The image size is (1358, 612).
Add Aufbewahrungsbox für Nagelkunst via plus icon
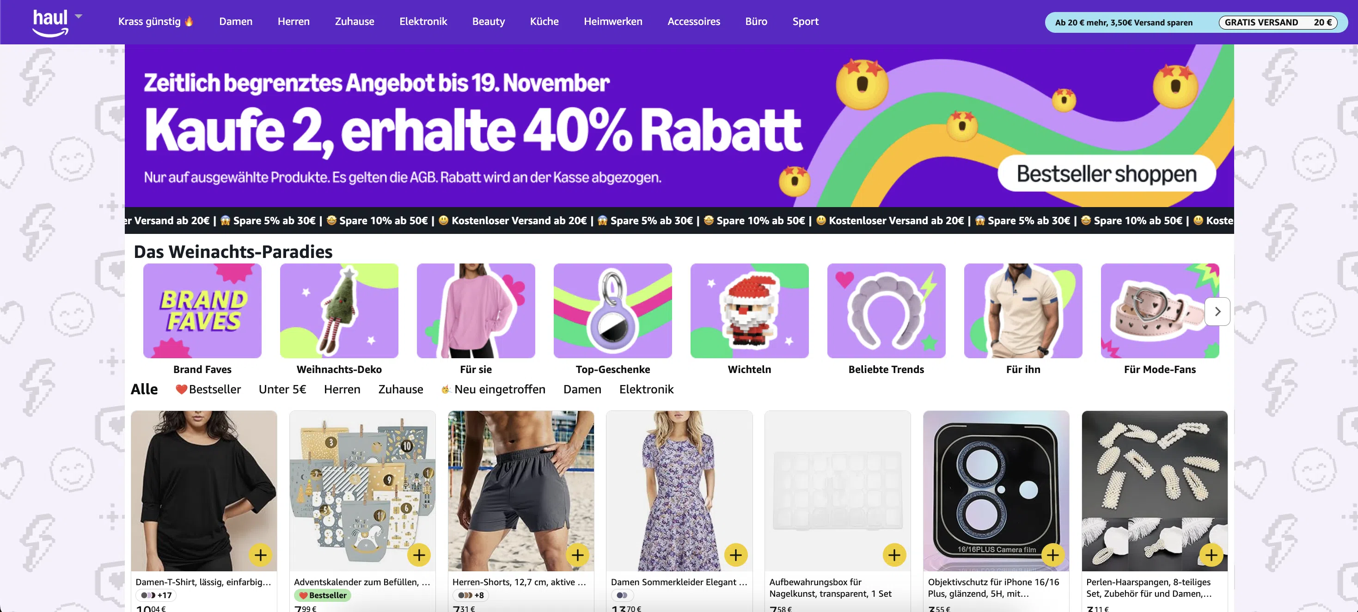point(894,555)
